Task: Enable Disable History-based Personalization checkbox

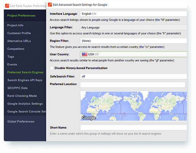Action: coord(51,68)
